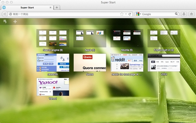Open the reddit site thumbnail

tap(127, 63)
